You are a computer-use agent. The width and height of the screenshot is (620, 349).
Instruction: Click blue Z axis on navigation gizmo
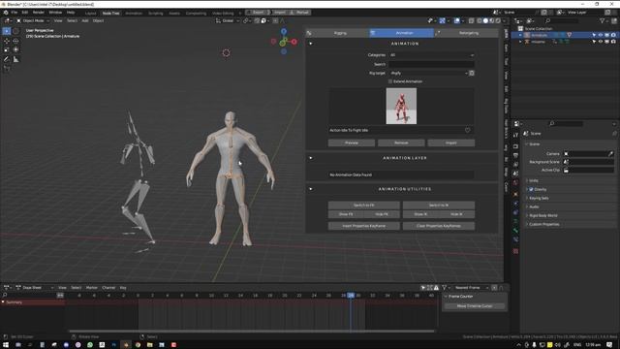(284, 31)
